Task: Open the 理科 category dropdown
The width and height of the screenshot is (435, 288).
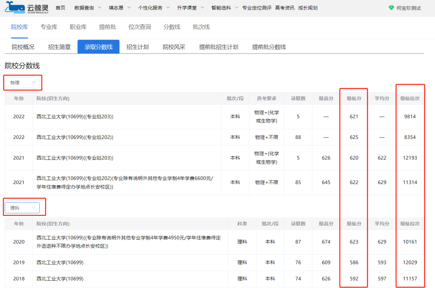Action: pyautogui.click(x=23, y=208)
